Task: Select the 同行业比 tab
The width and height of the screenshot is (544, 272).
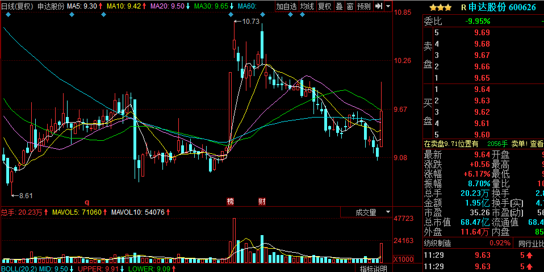Action: 530,243
